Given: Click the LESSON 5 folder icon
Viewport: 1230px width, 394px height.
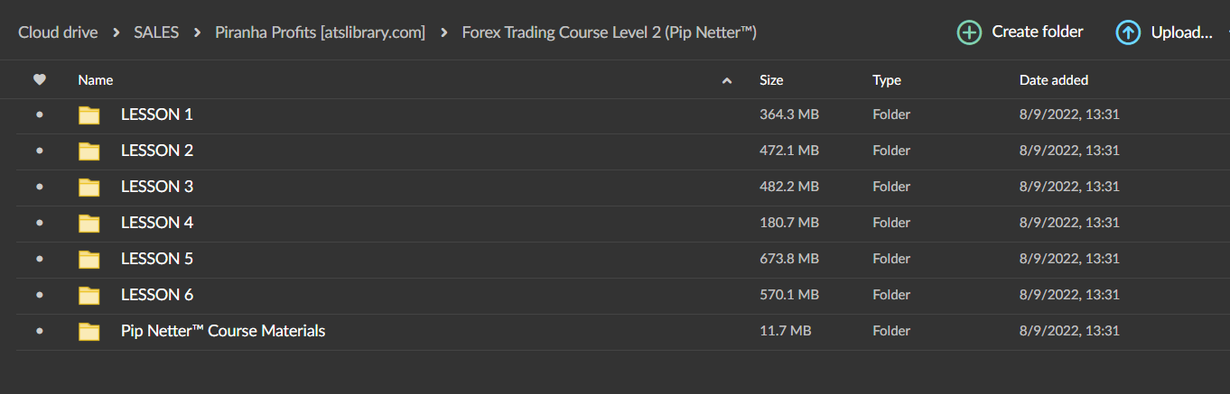Looking at the screenshot, I should click(89, 259).
